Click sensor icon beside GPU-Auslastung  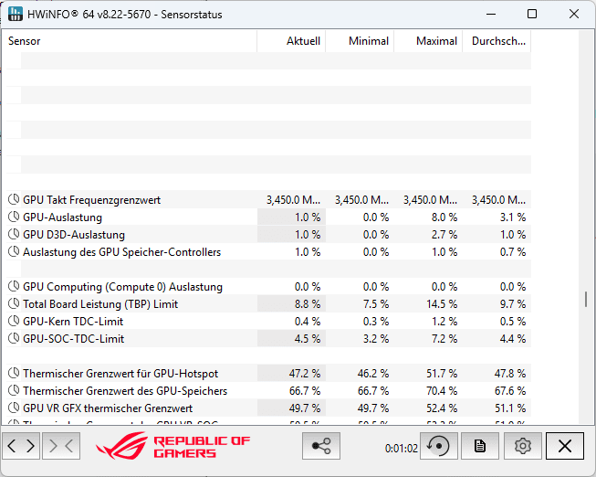[x=14, y=217]
